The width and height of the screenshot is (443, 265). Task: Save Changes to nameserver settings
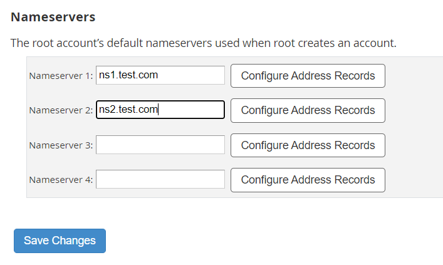pyautogui.click(x=60, y=241)
